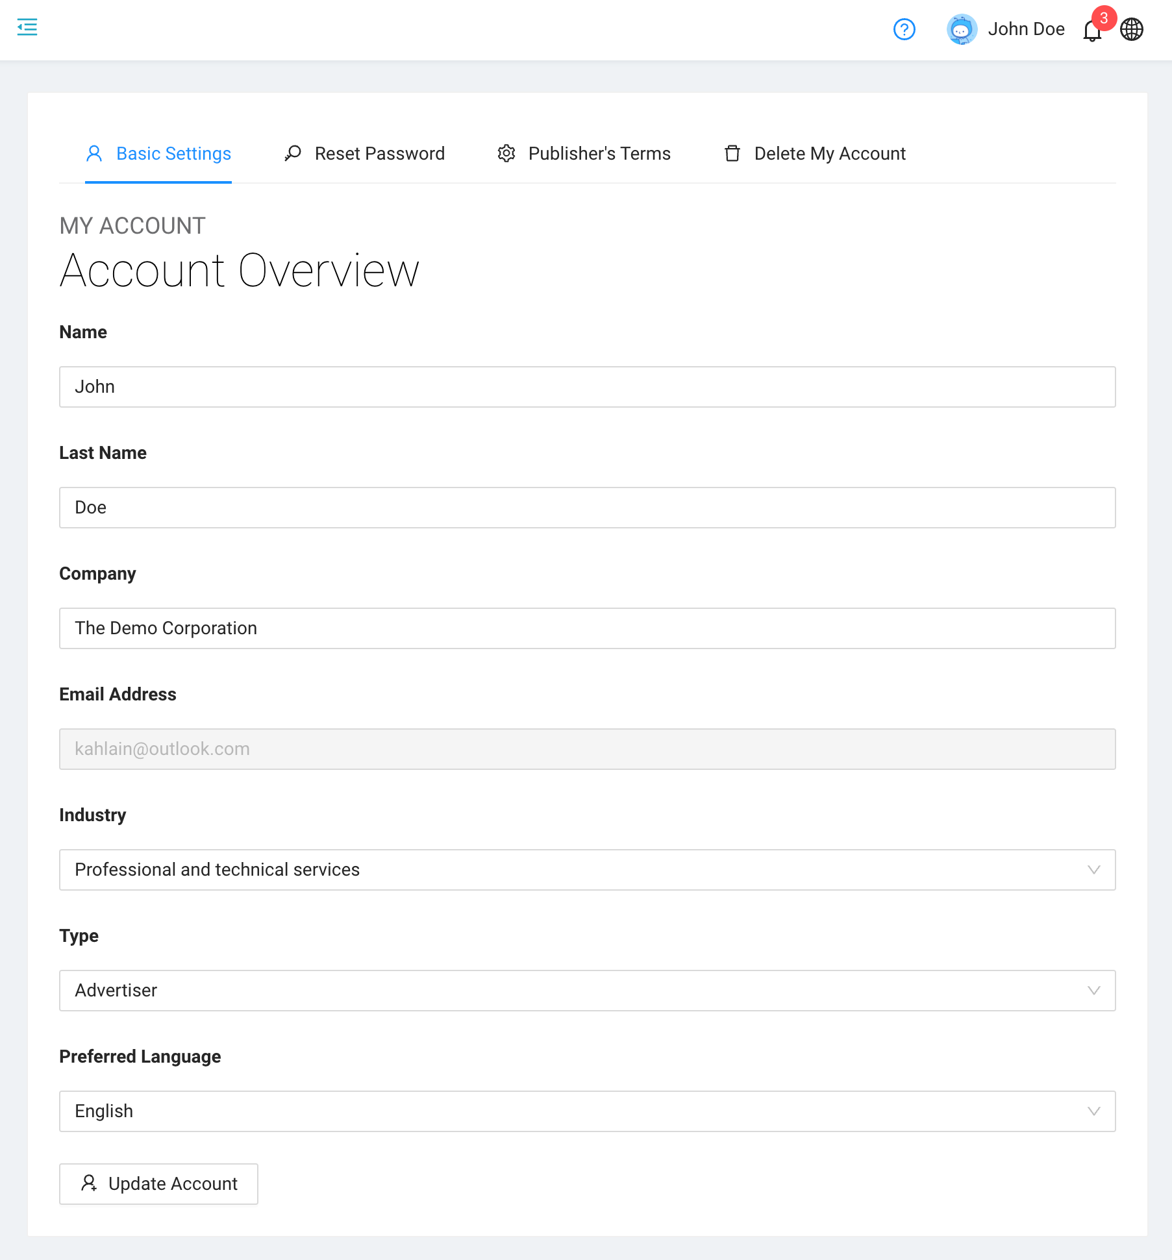Open the notifications bell icon
Image resolution: width=1172 pixels, height=1260 pixels.
pos(1092,31)
